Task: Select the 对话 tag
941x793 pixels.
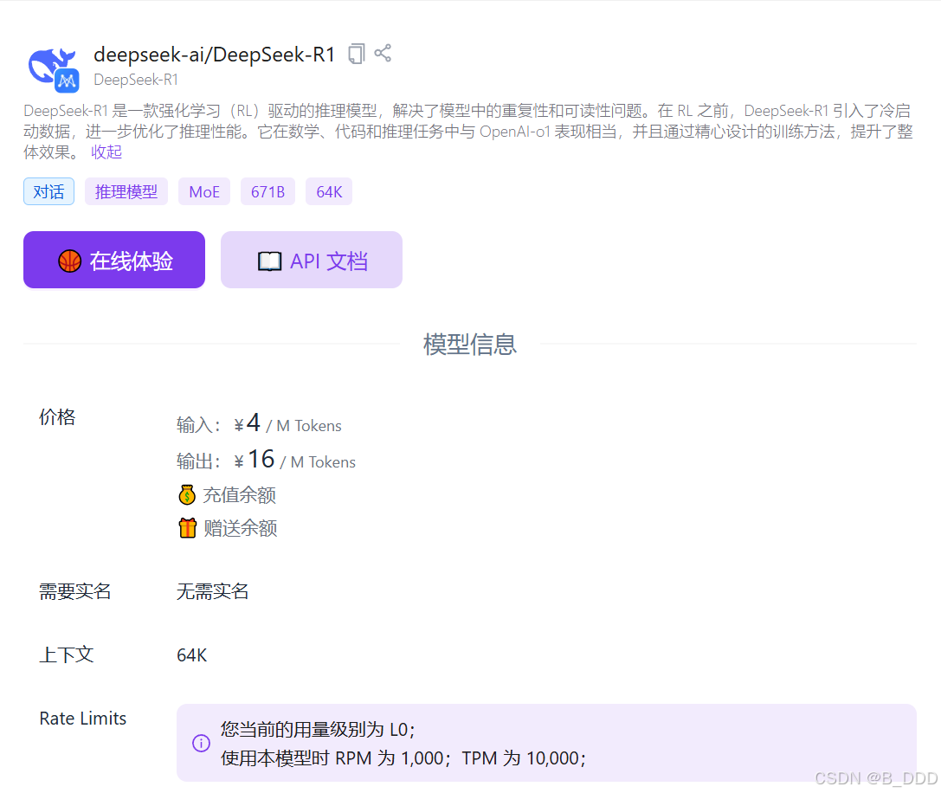Action: (x=48, y=191)
